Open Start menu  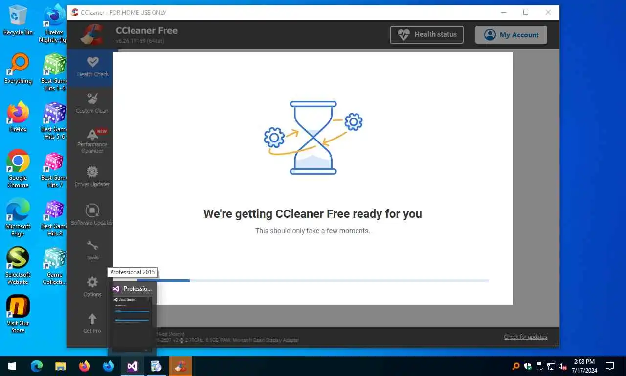coord(12,366)
